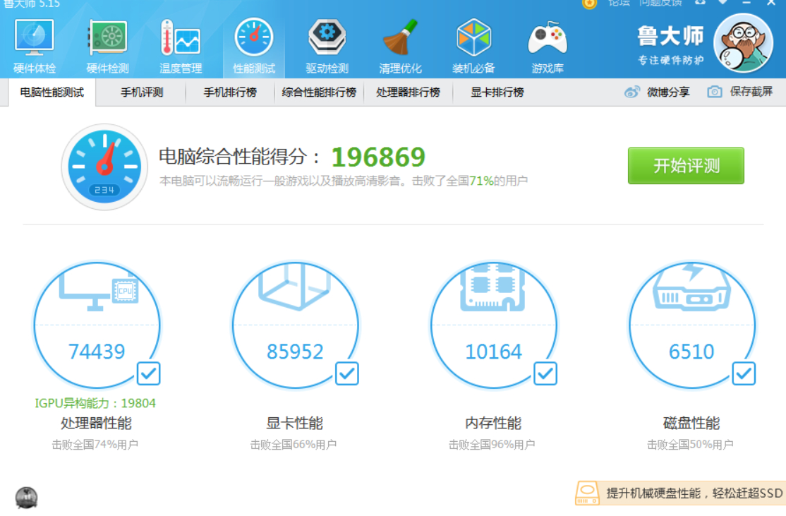Select the 性能测试 performance test module
786x516 pixels.
pos(253,47)
